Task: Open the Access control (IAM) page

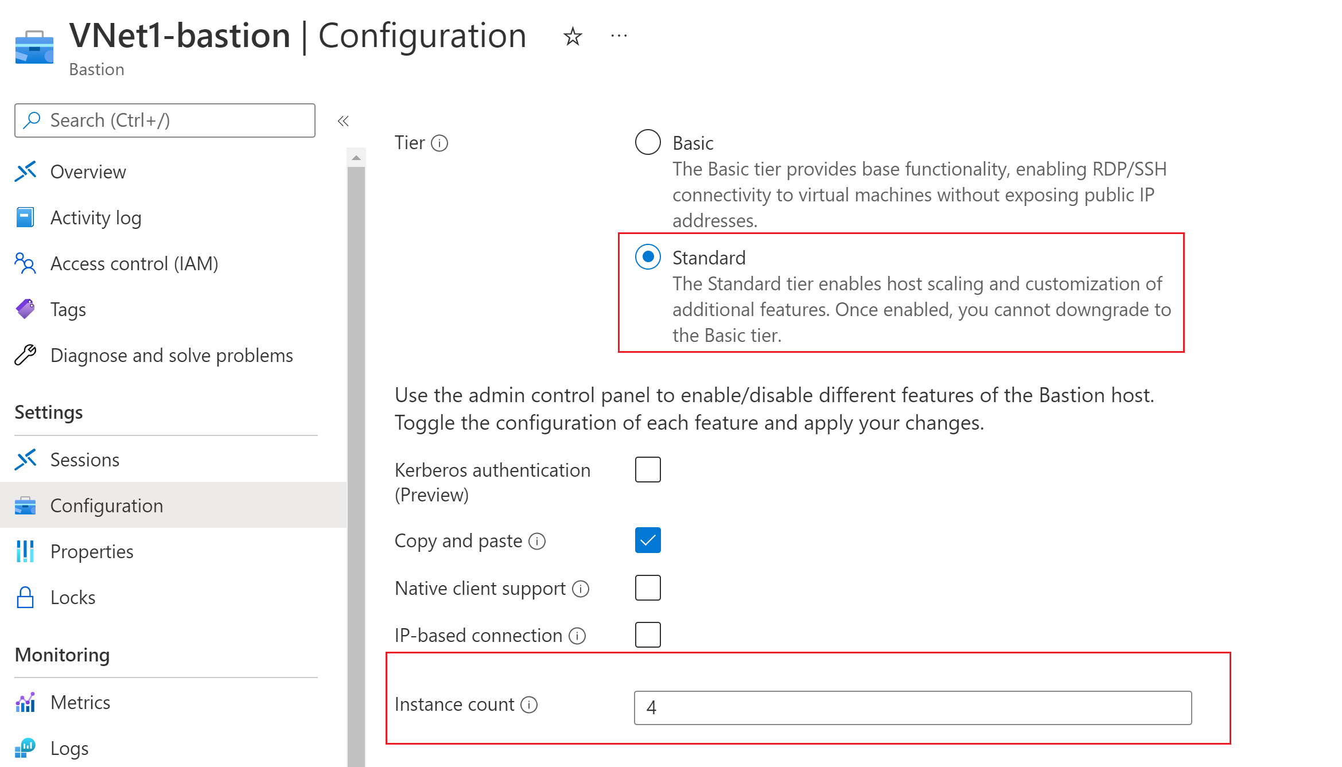Action: tap(134, 264)
